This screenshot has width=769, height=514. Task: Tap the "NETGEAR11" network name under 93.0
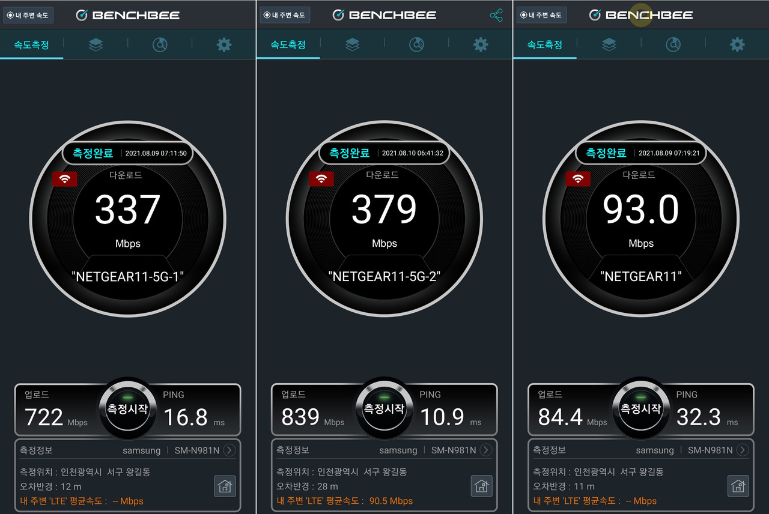tap(641, 276)
